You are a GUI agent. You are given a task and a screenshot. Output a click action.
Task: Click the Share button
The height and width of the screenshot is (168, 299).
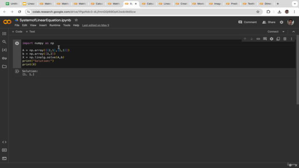pyautogui.click(x=269, y=22)
